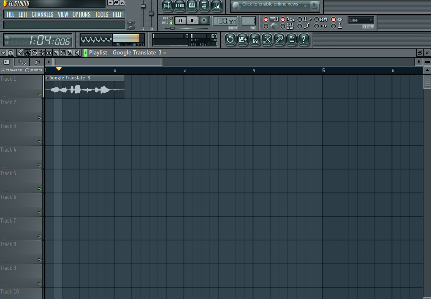The image size is (431, 299).
Task: Open Google Translate_3 clip menu arrow
Action: point(47,78)
